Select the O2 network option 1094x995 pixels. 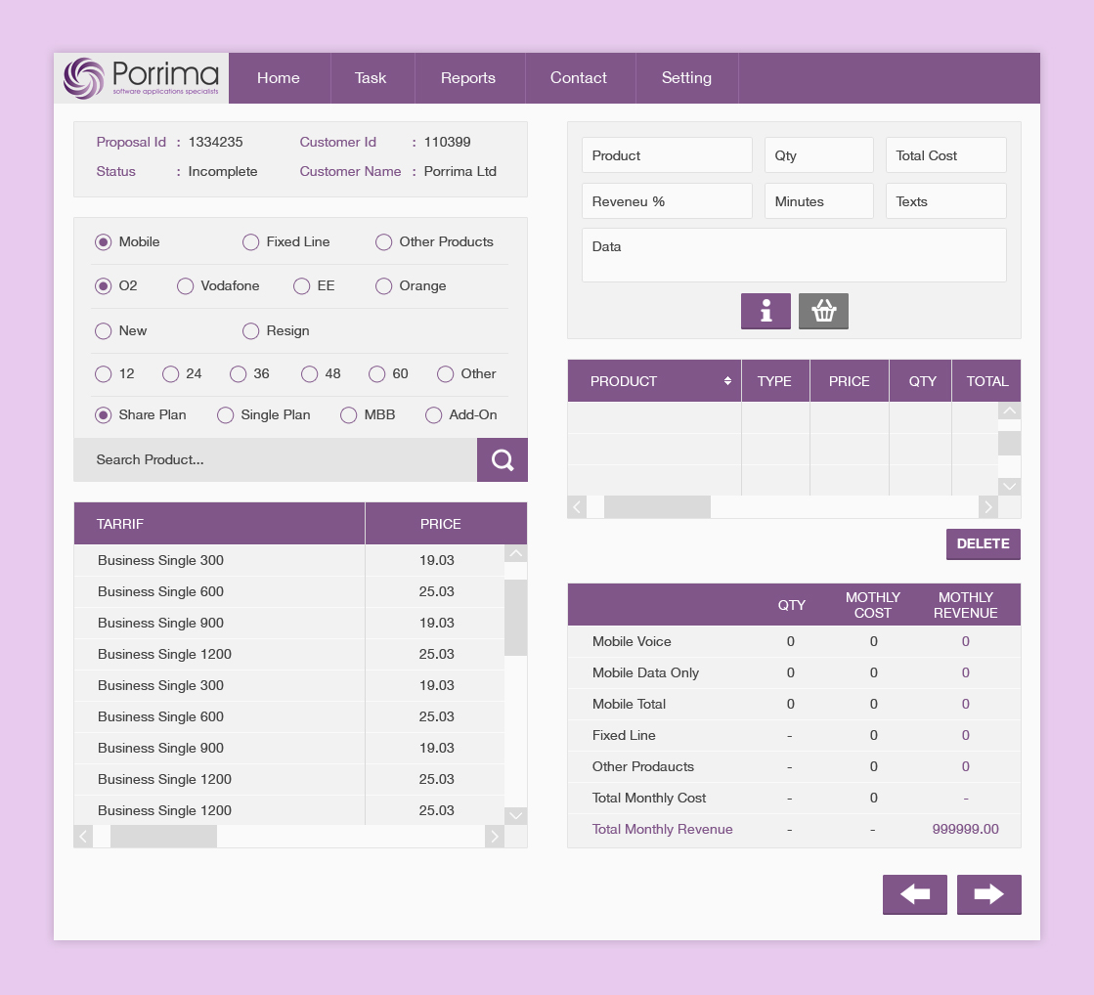(x=104, y=286)
